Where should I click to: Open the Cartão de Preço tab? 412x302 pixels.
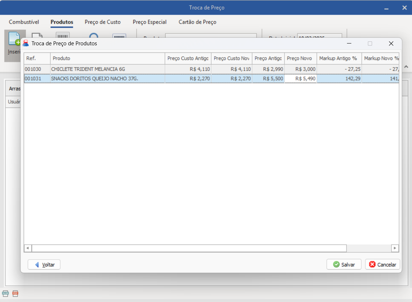point(198,22)
